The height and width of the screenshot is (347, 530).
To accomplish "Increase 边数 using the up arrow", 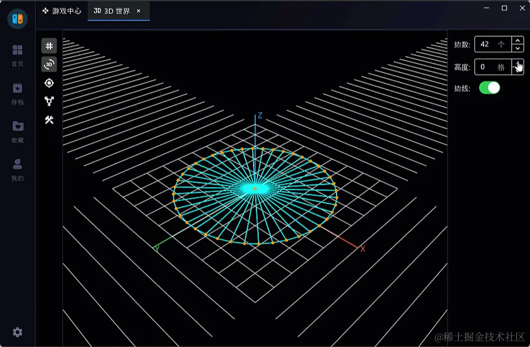I will pyautogui.click(x=517, y=41).
